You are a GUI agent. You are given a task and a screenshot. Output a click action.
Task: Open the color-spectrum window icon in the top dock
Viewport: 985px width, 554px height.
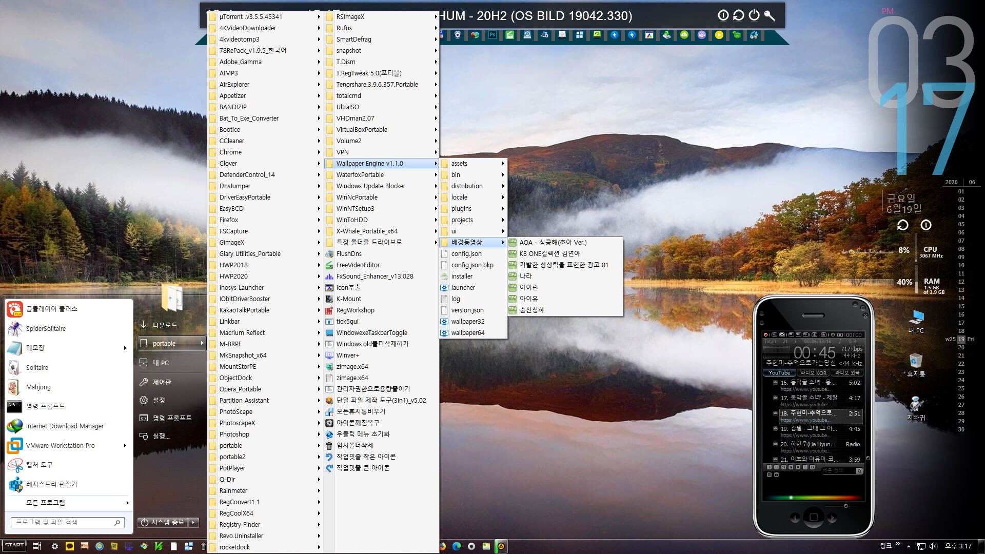(x=649, y=35)
